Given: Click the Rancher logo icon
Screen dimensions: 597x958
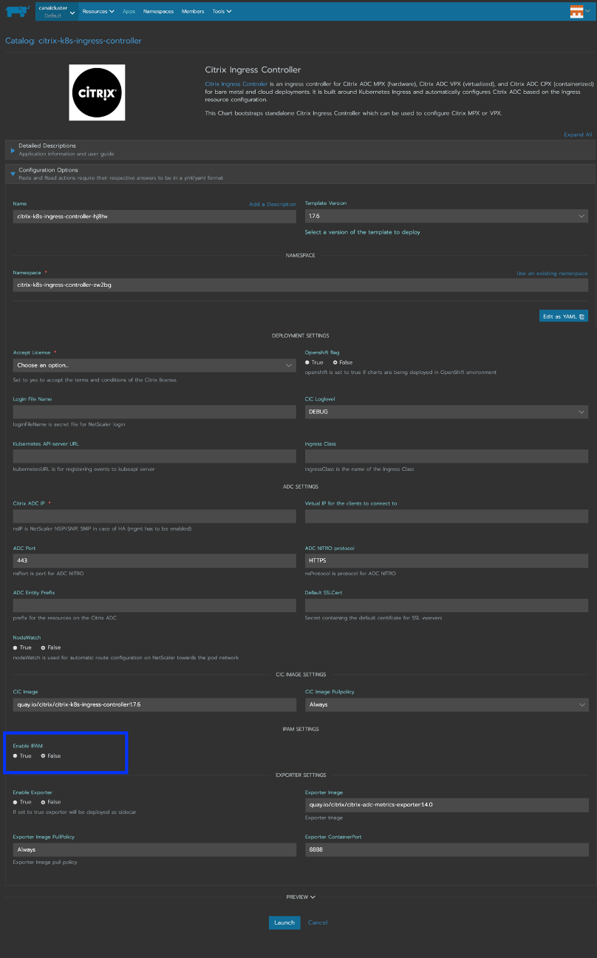Looking at the screenshot, I should [18, 11].
